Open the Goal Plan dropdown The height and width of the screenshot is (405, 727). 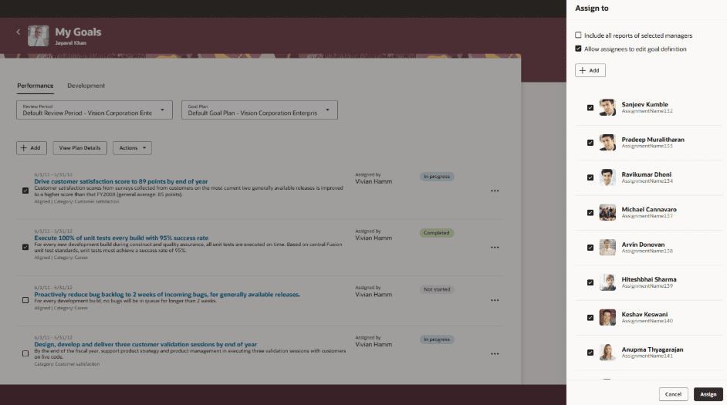pyautogui.click(x=259, y=110)
